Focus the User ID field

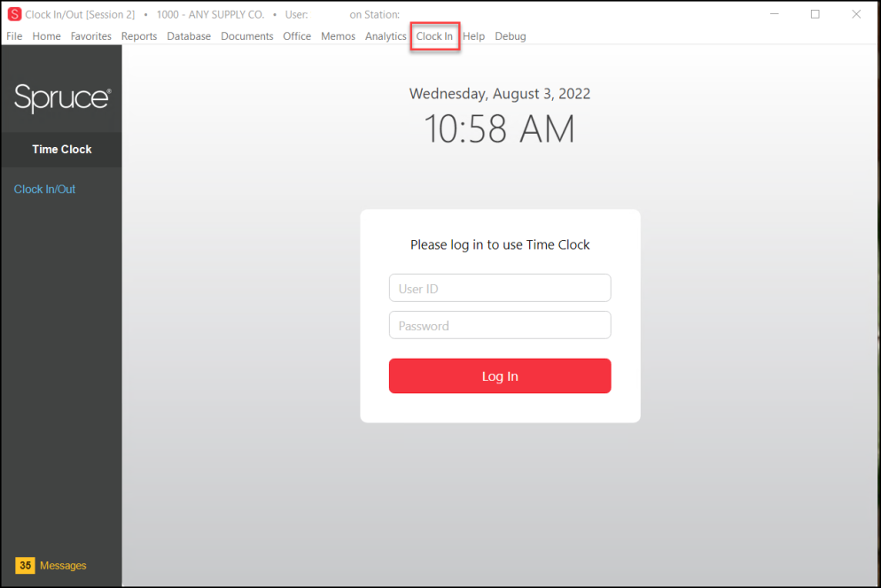pos(500,288)
